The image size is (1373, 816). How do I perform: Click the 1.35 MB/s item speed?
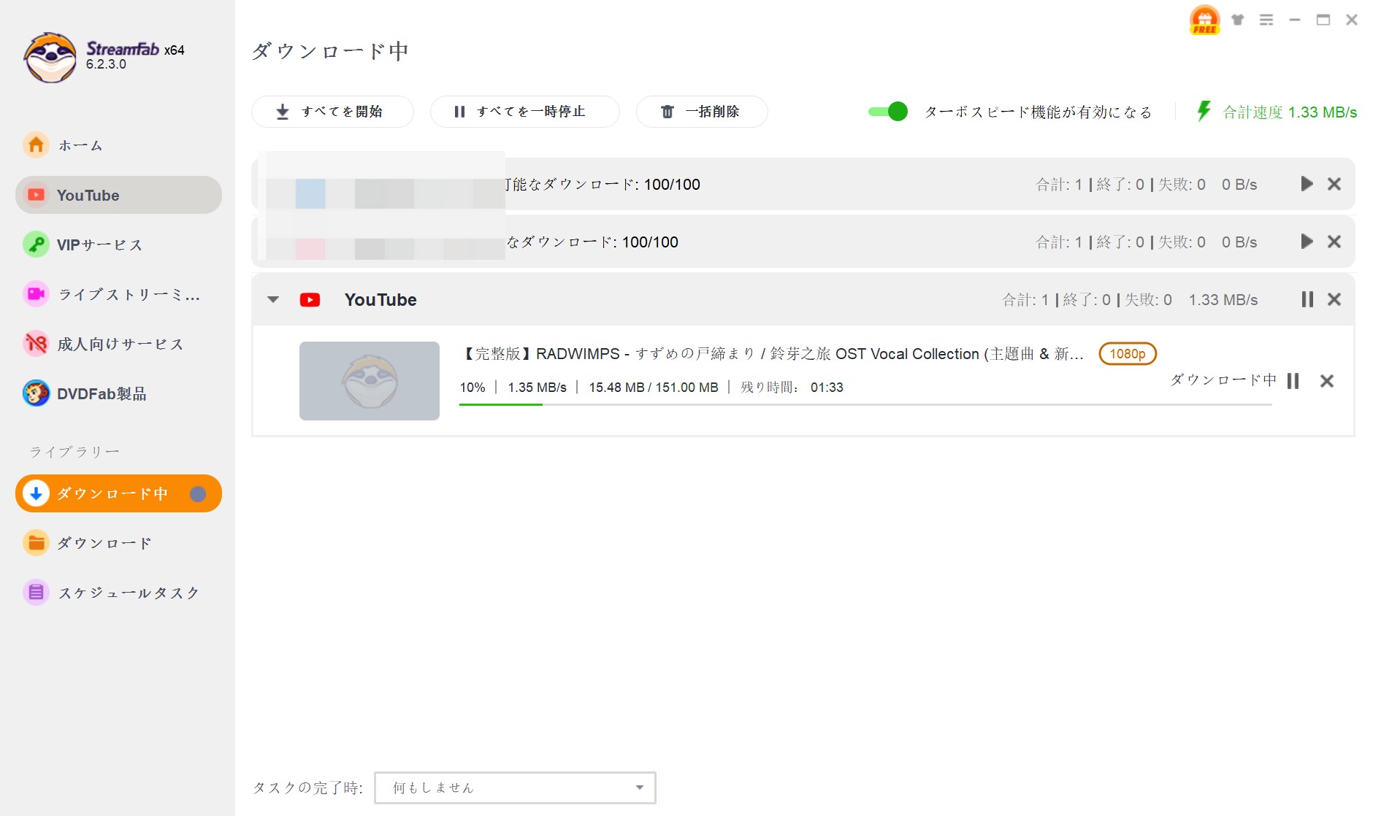click(537, 388)
